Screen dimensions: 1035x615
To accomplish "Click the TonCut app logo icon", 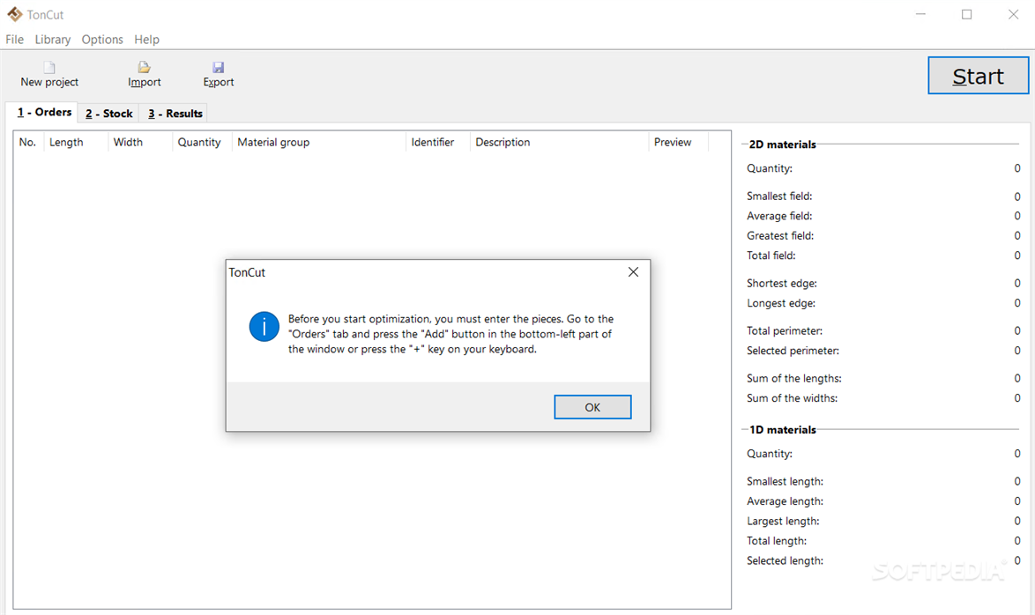I will click(14, 14).
